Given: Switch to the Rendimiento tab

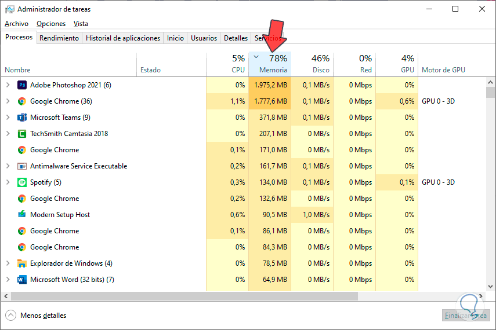Looking at the screenshot, I should coord(60,38).
